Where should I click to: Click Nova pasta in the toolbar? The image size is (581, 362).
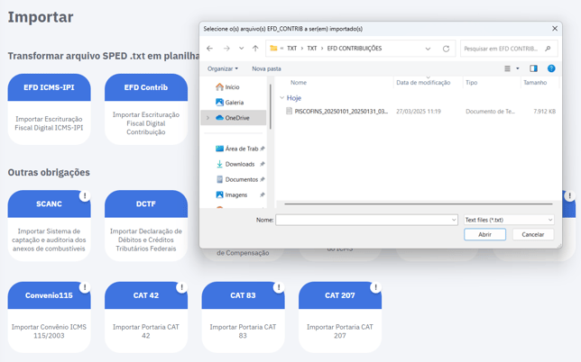[266, 68]
